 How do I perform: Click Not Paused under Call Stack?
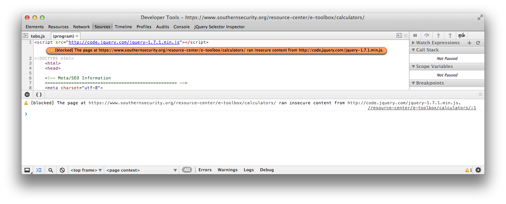pos(447,58)
